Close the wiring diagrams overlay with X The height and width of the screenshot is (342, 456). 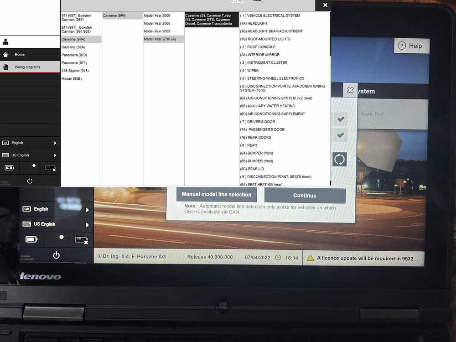[x=325, y=5]
